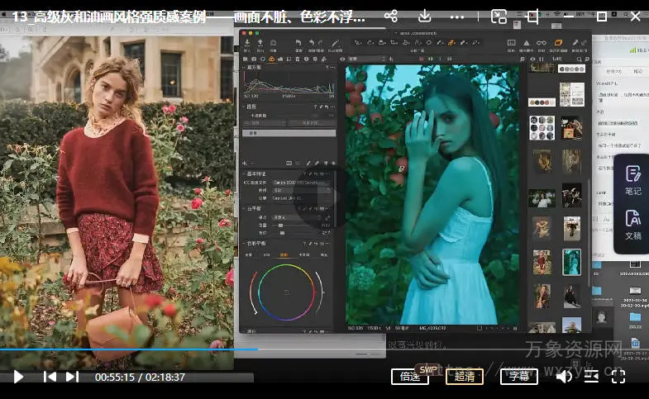Open the playlist panel icon
This screenshot has width=649, height=399.
coord(591,377)
